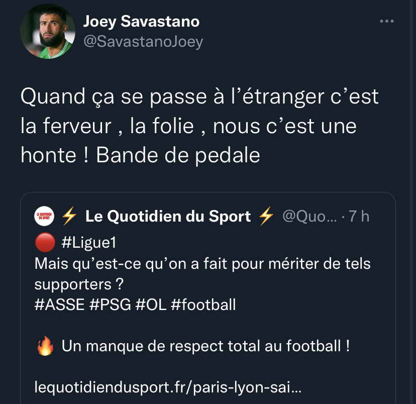Image resolution: width=416 pixels, height=404 pixels.
Task: Open the lequotidiendusport.fr article link
Action: pos(168,388)
